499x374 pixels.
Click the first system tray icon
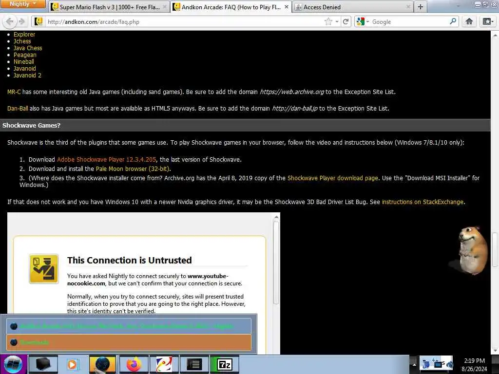(x=426, y=364)
